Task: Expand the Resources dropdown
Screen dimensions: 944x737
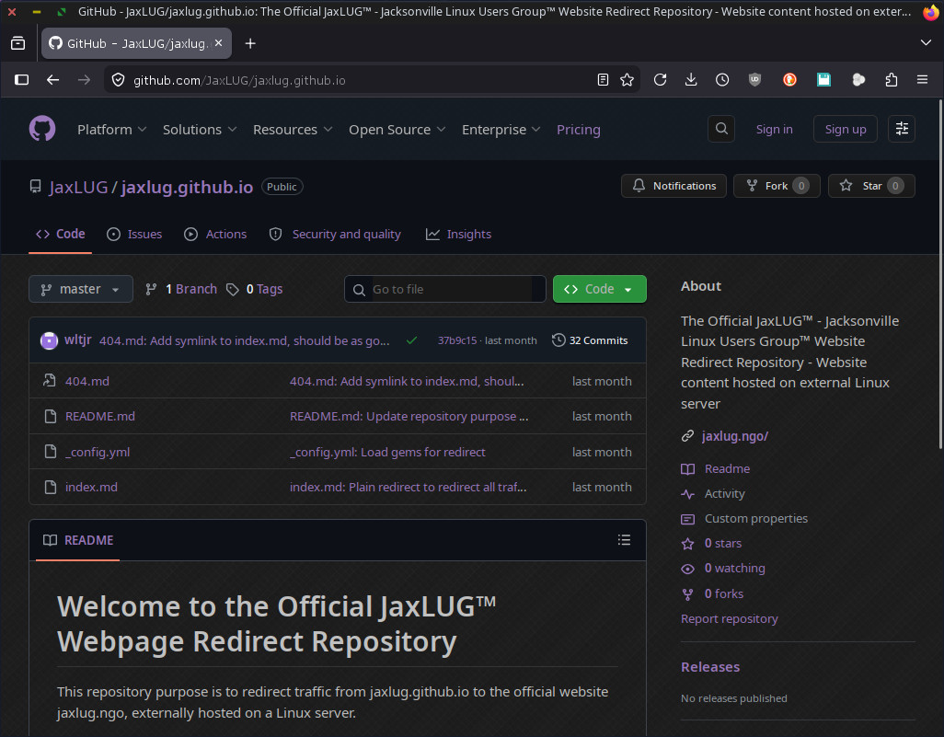Action: click(293, 130)
